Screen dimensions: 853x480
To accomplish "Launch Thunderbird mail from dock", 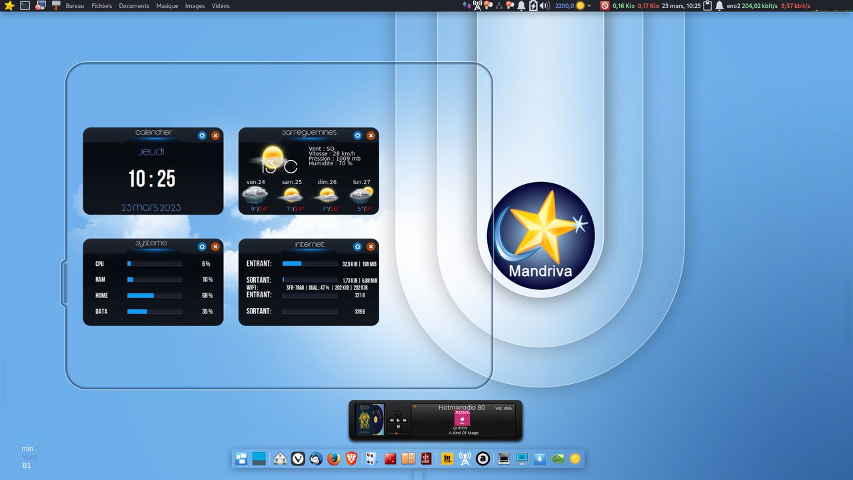I will (316, 459).
